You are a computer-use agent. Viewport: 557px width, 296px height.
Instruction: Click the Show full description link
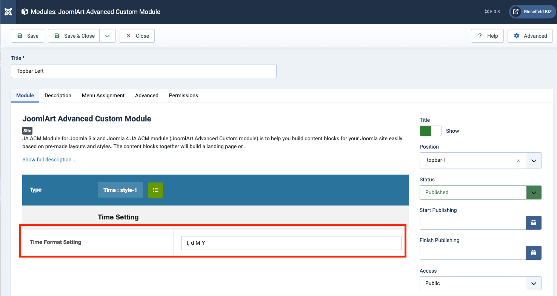49,160
